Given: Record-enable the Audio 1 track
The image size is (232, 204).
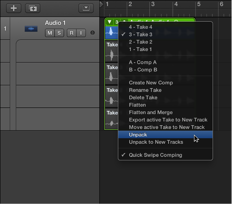Looking at the screenshot, I should (x=71, y=33).
